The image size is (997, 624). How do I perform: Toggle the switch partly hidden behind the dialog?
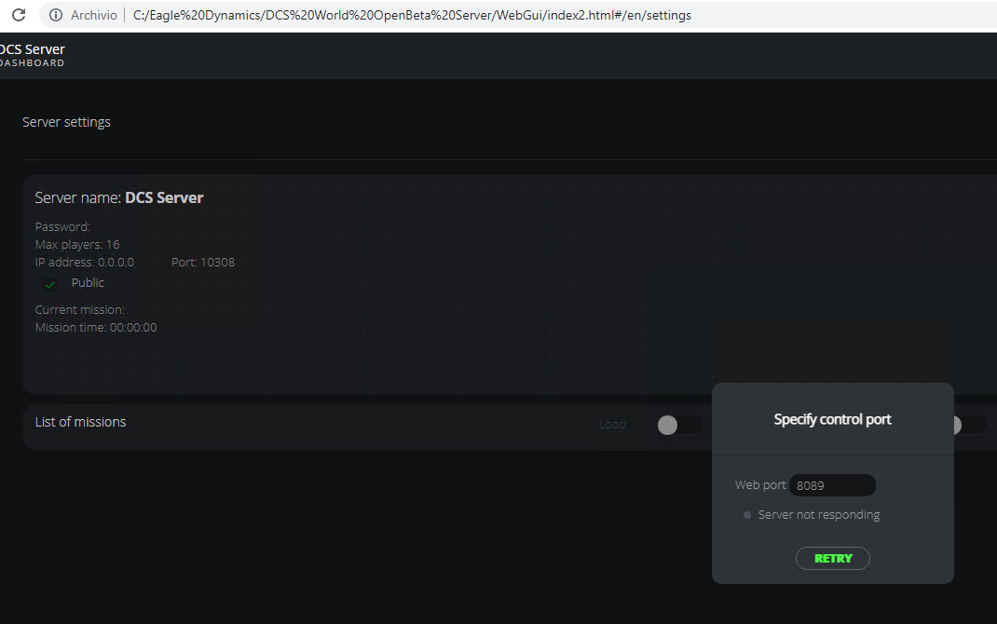pos(970,425)
